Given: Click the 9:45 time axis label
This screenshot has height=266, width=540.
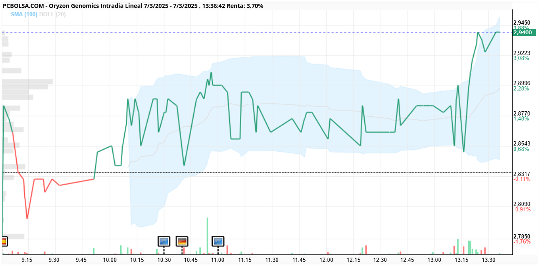Looking at the screenshot, I should [x=81, y=260].
